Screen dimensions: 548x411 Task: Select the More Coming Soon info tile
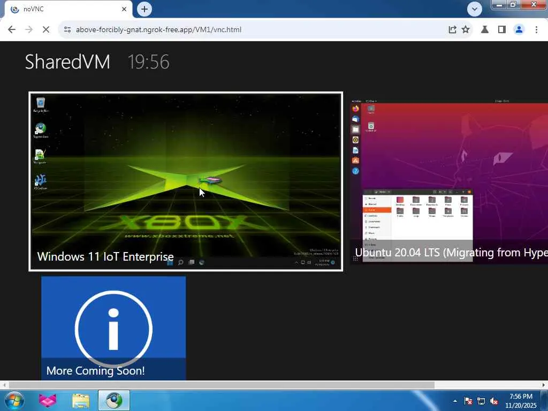point(113,328)
